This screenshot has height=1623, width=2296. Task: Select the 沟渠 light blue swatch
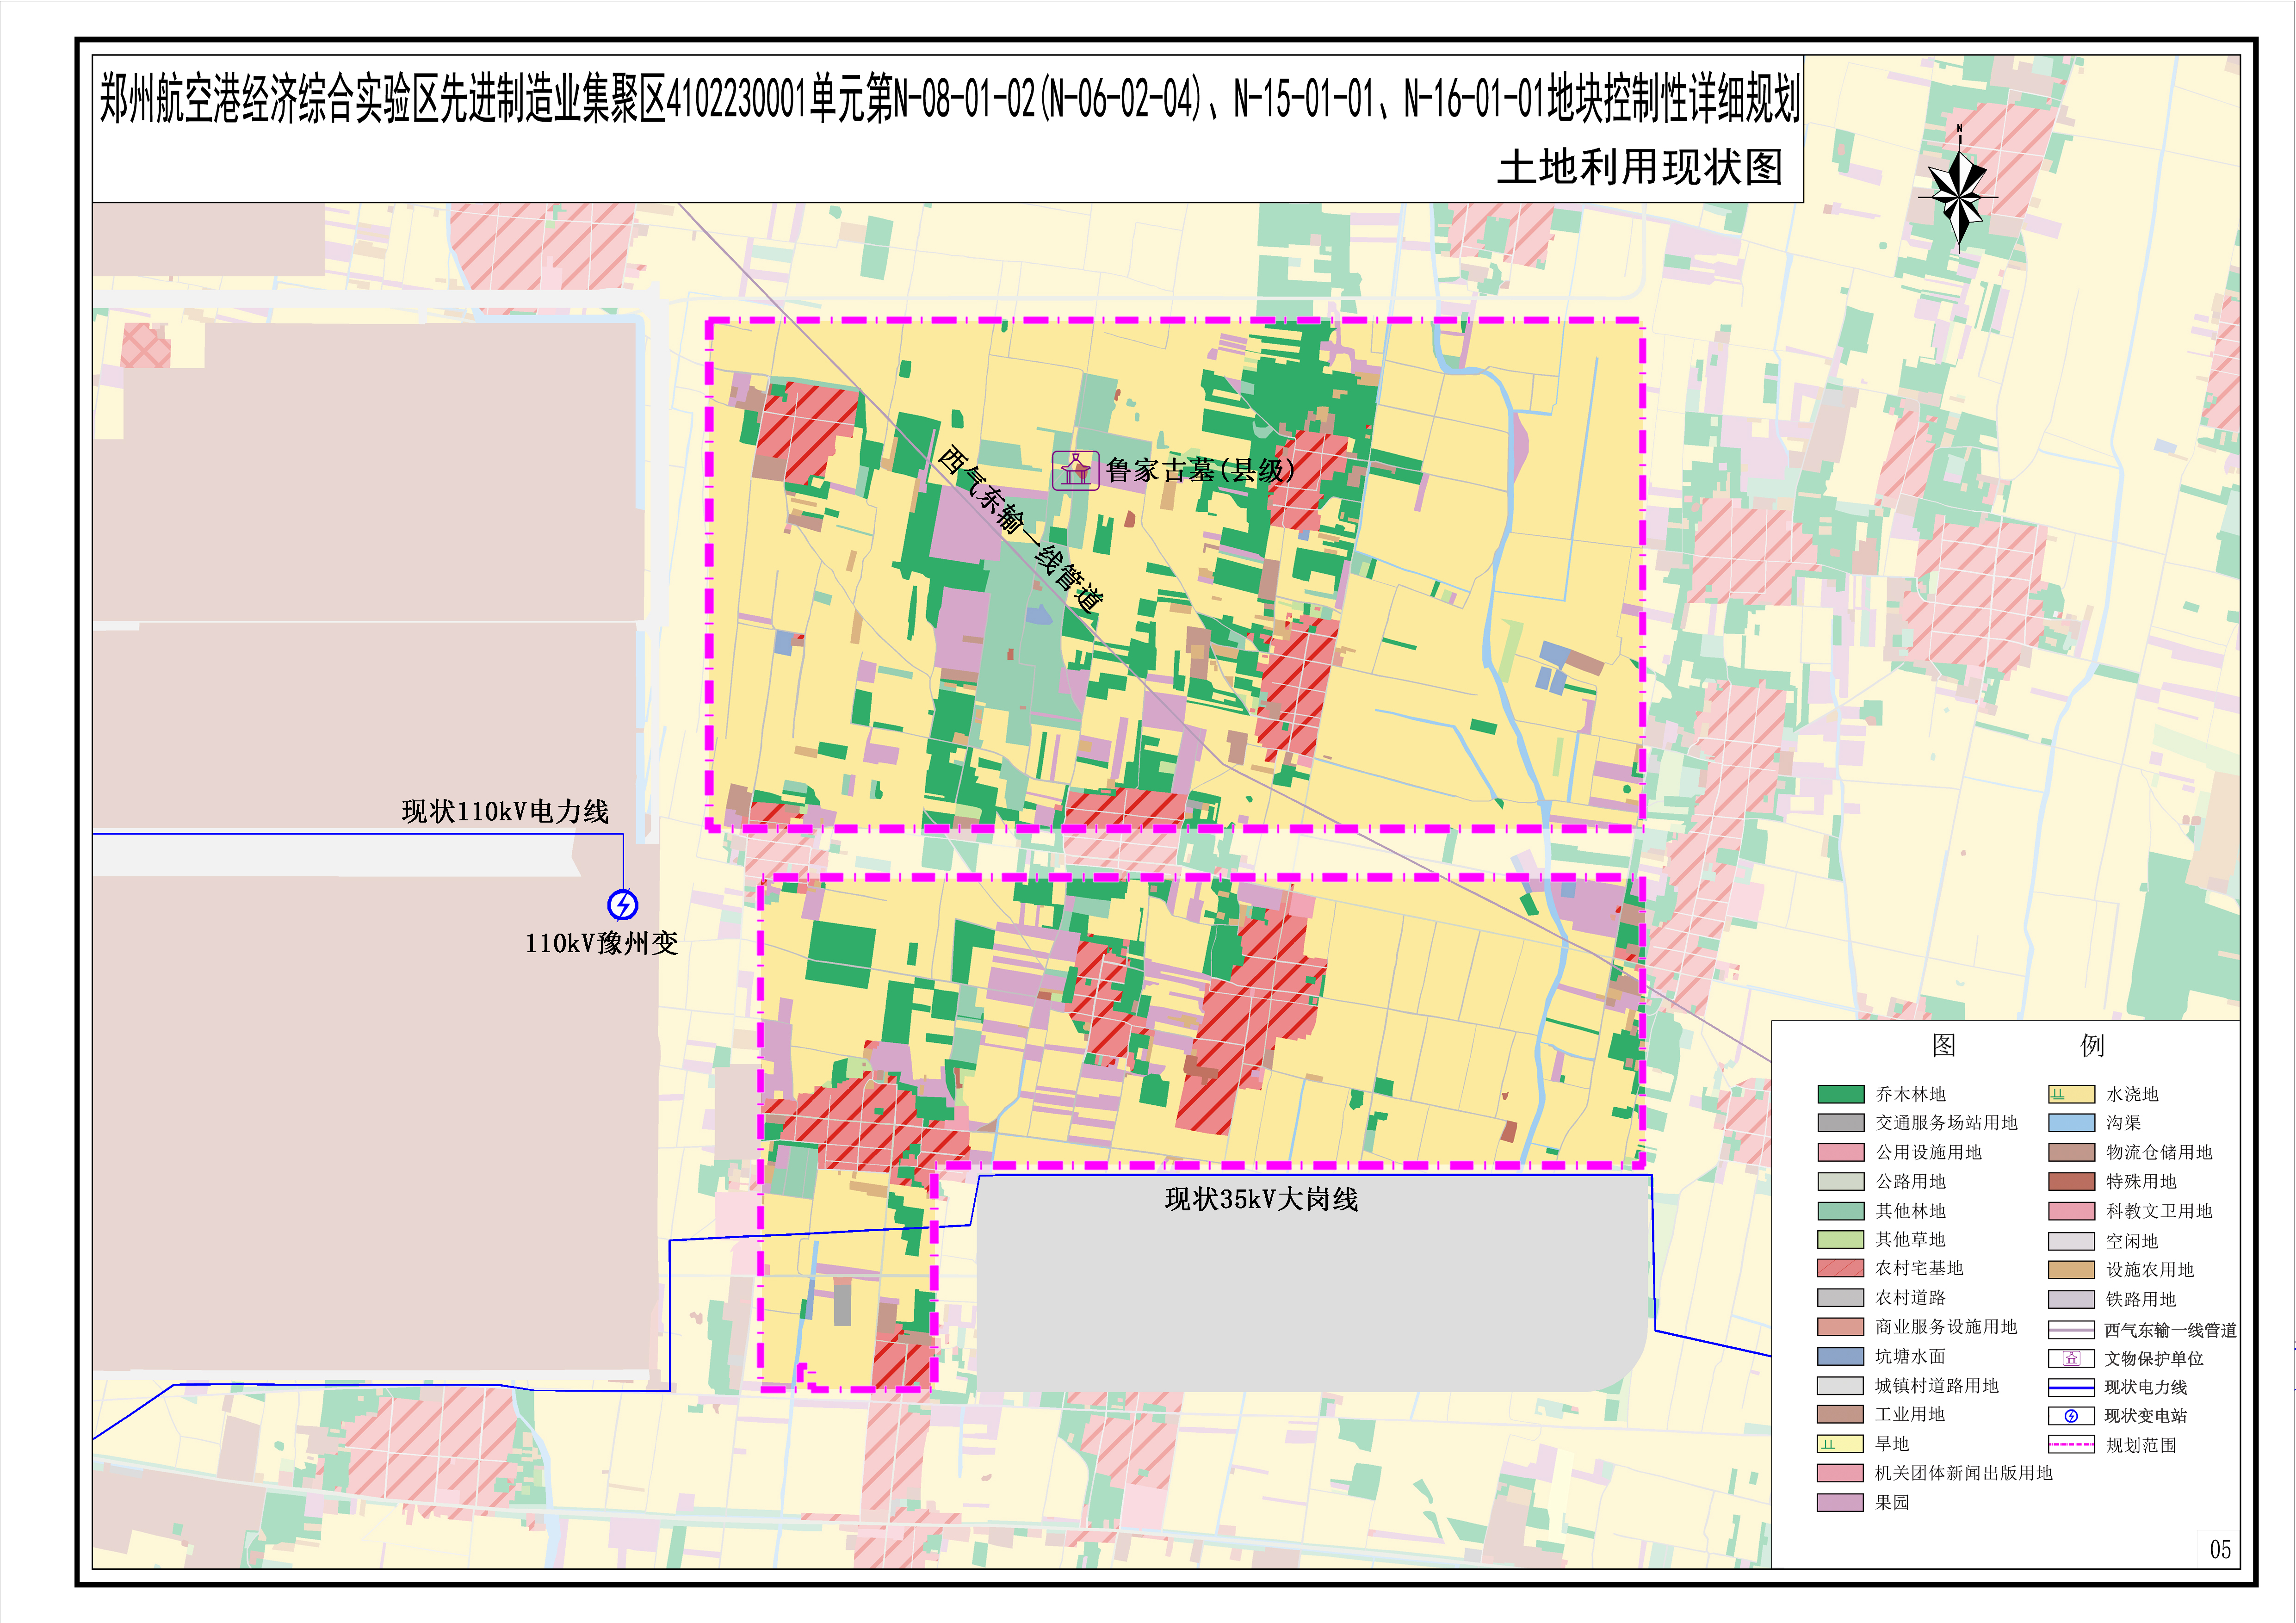coord(2071,1123)
